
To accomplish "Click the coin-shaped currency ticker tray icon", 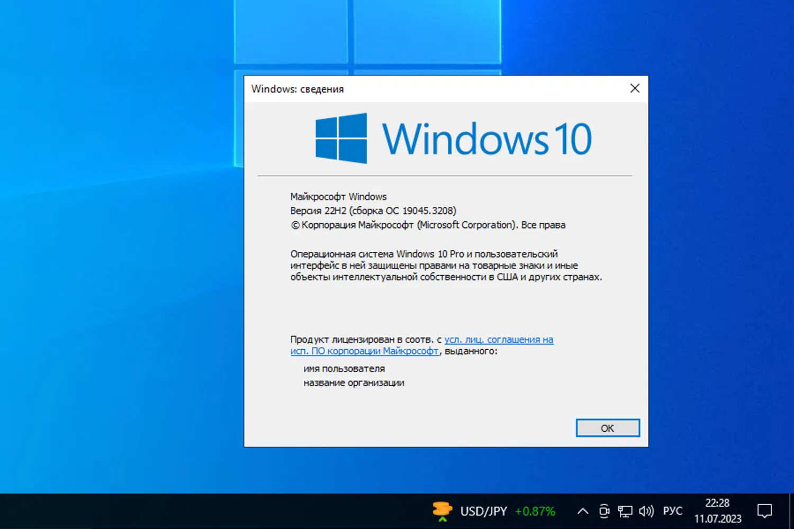I will click(x=442, y=508).
